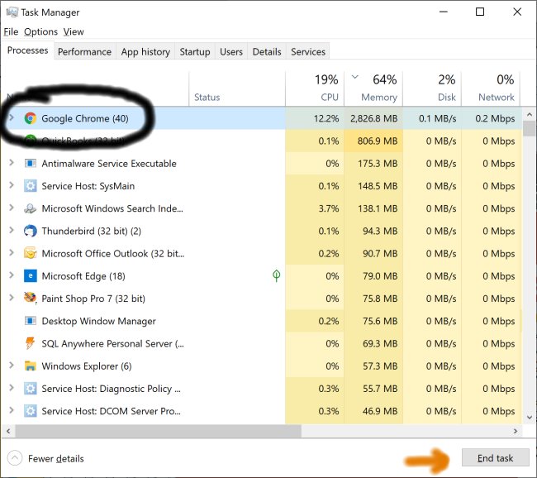Click Fewer details to collapse view

(x=45, y=458)
